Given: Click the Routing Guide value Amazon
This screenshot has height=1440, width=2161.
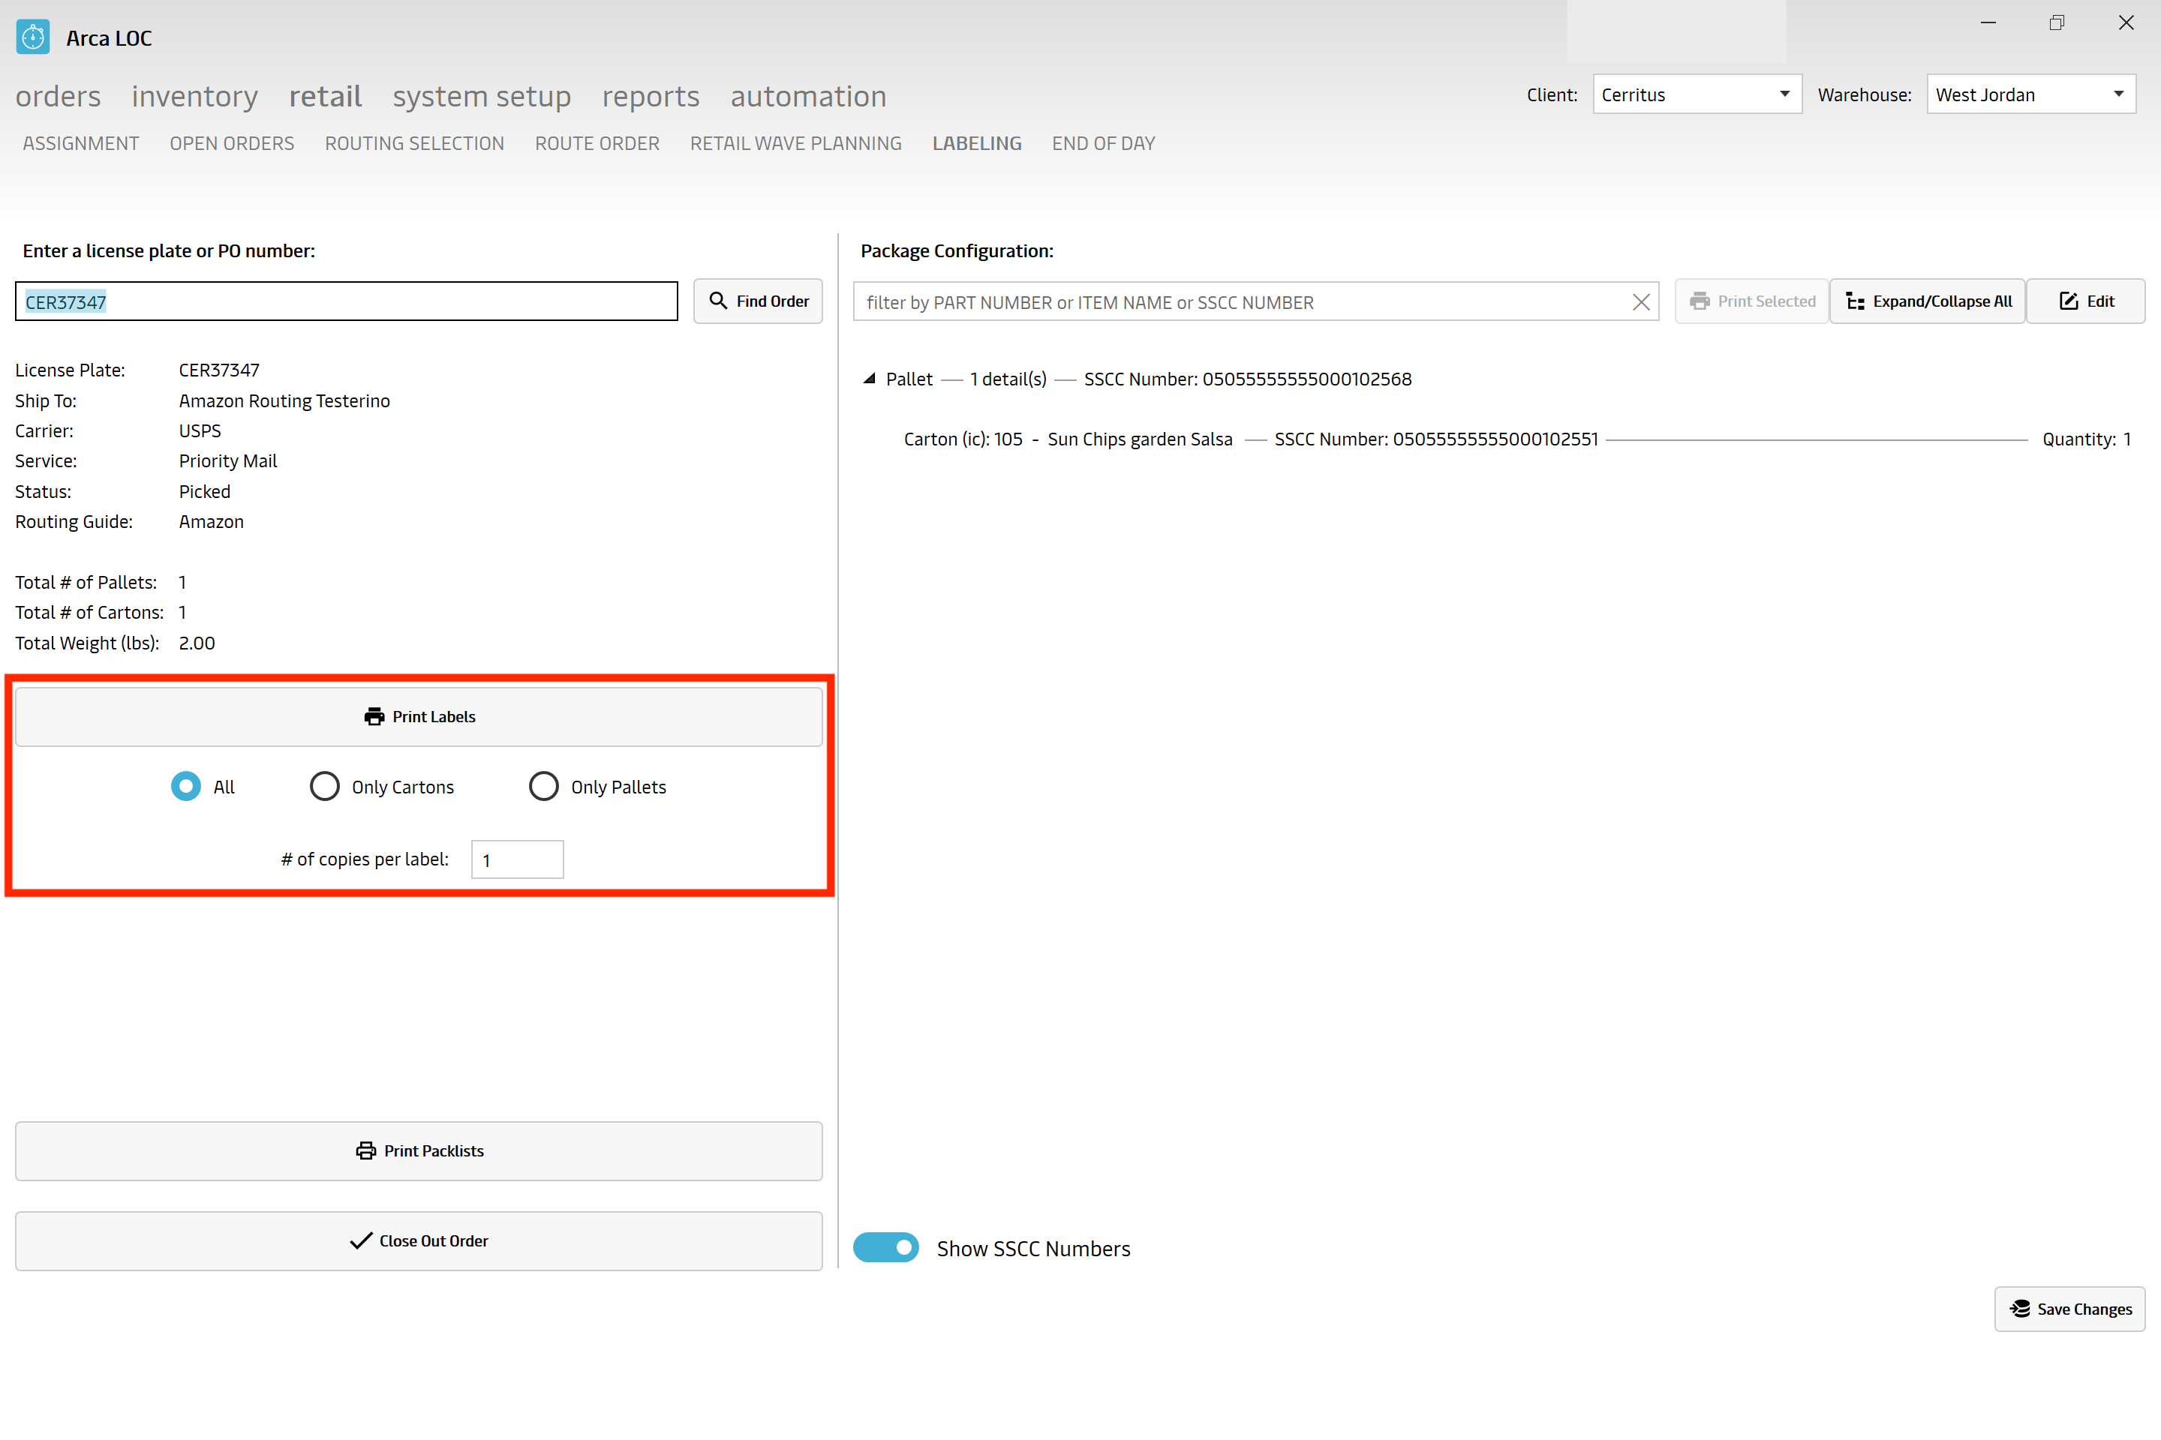Looking at the screenshot, I should (x=212, y=522).
